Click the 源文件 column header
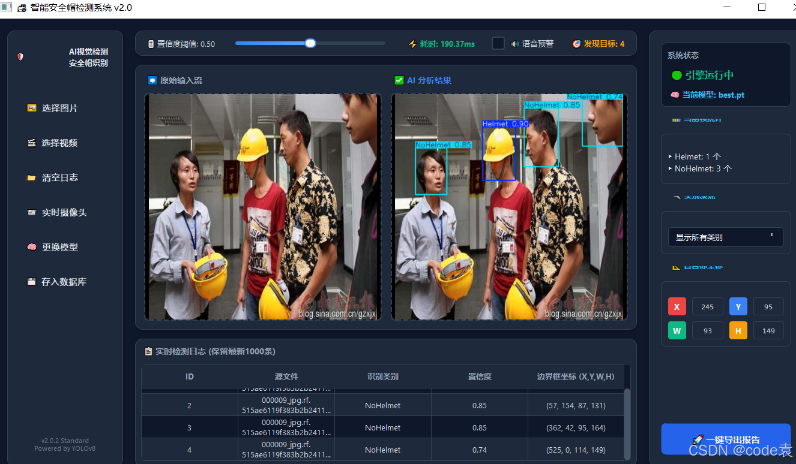The width and height of the screenshot is (796, 464). (286, 376)
